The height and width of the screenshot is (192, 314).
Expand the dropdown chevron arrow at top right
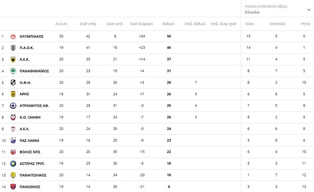(309, 10)
